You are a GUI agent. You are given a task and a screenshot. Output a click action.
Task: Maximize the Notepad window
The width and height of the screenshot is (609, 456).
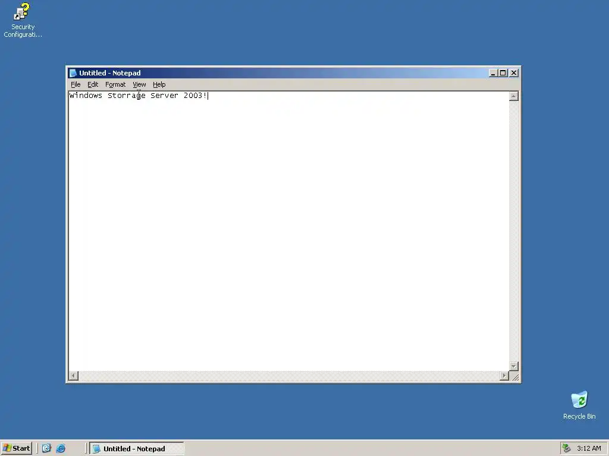[x=503, y=73]
